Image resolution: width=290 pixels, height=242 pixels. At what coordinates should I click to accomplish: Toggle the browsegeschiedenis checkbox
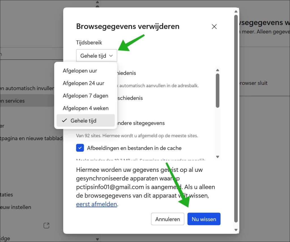(x=80, y=73)
